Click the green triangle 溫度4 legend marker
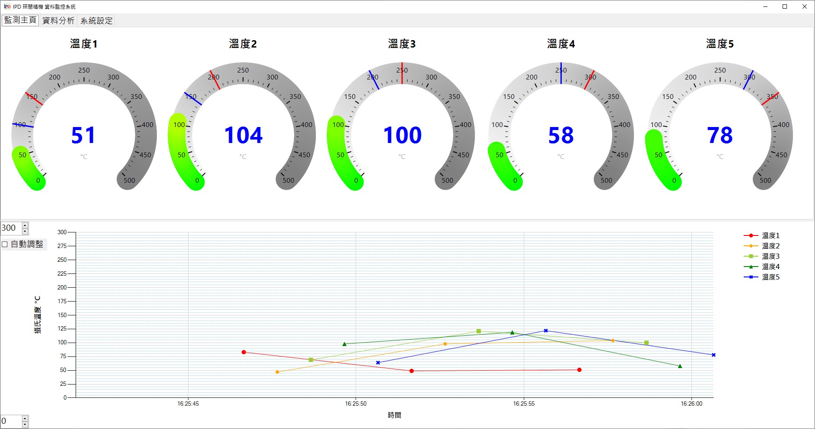The width and height of the screenshot is (815, 429). (x=751, y=267)
